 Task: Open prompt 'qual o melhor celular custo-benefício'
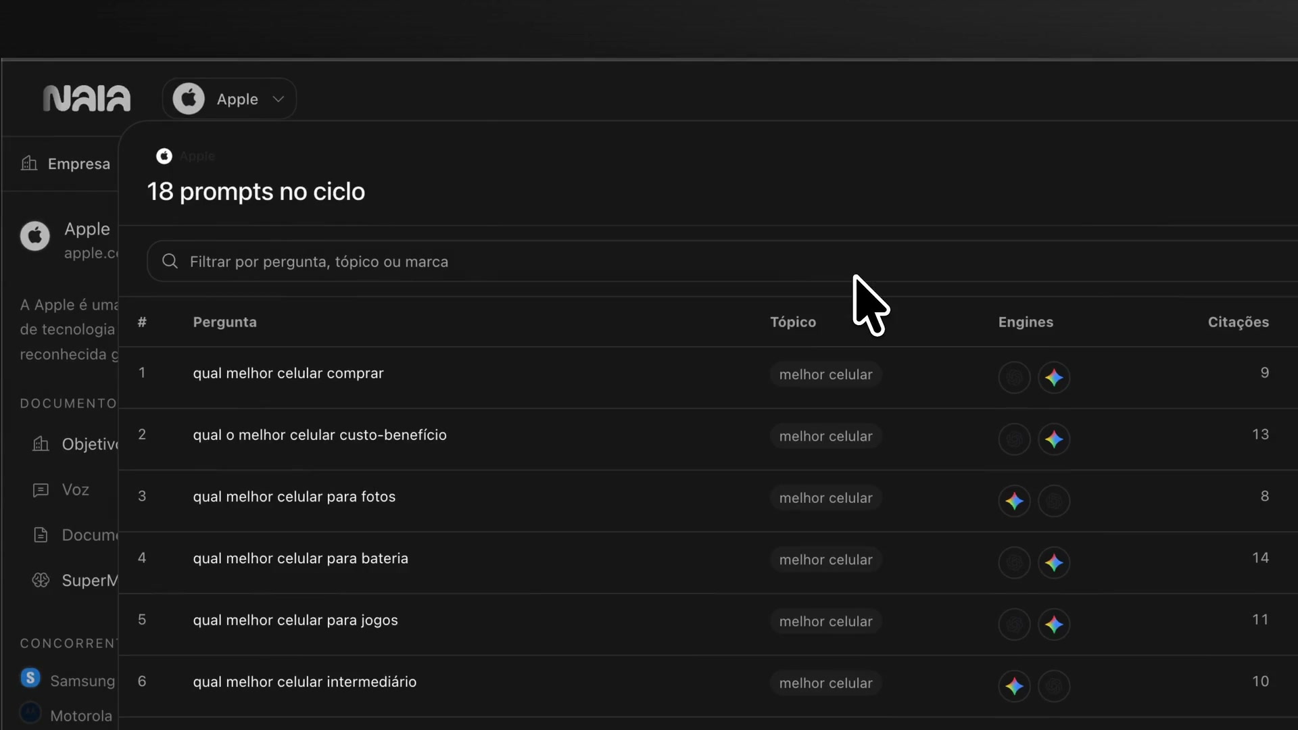tap(320, 435)
